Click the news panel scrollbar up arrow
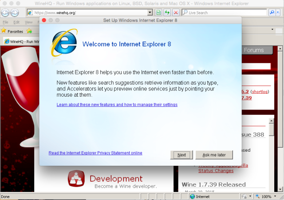This screenshot has height=200, width=284. pyautogui.click(x=271, y=121)
